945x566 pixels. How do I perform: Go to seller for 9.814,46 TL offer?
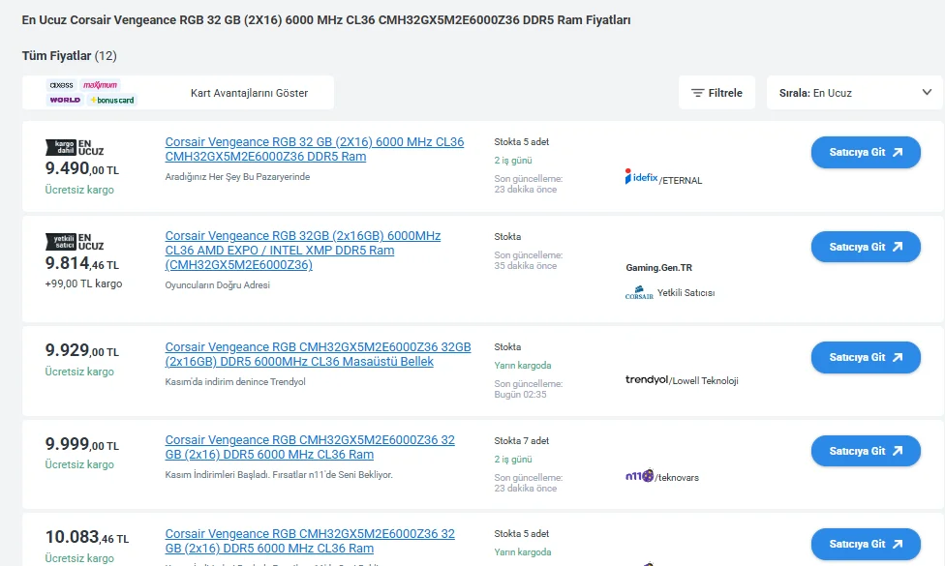[x=866, y=247]
